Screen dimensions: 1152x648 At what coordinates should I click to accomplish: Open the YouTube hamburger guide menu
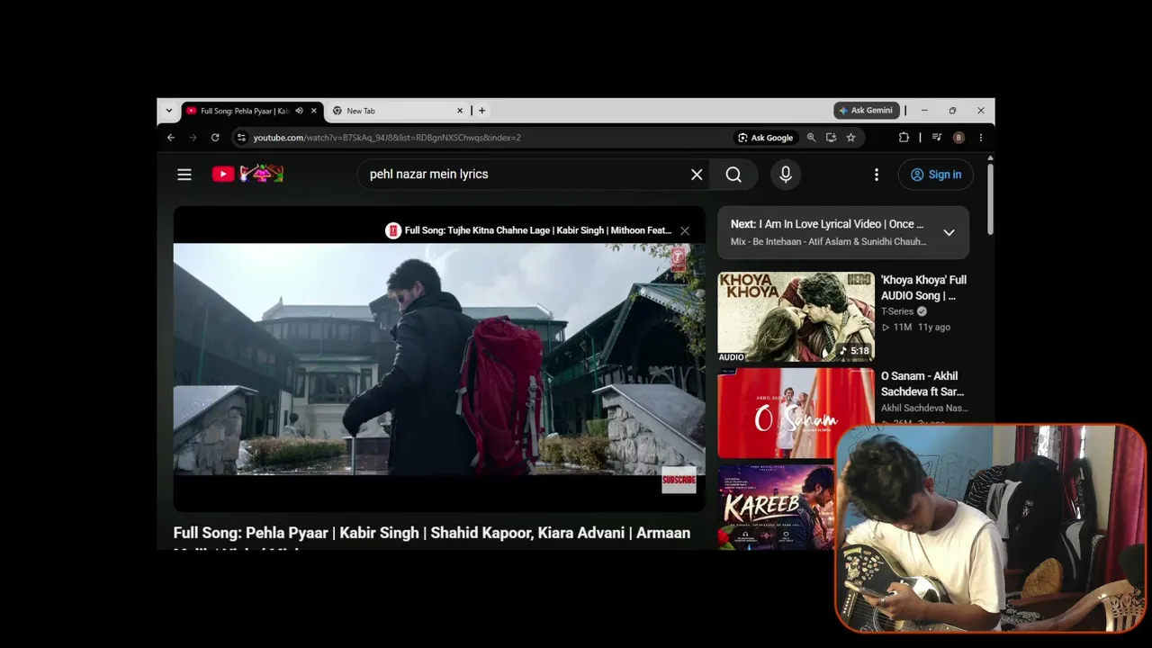tap(184, 175)
